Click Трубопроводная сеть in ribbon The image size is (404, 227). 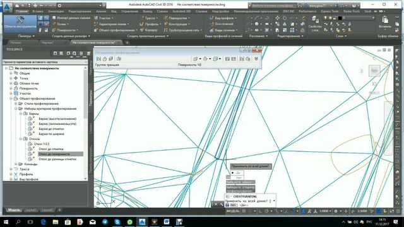pos(183,30)
